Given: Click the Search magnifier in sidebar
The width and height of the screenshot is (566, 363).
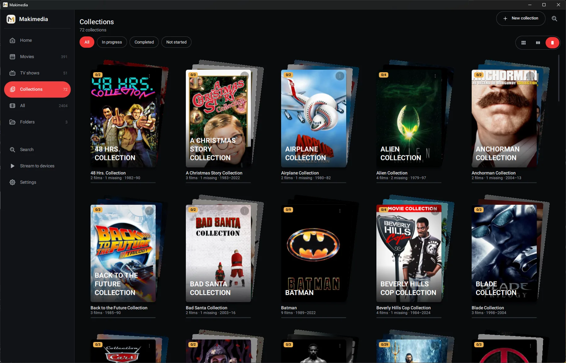Looking at the screenshot, I should pyautogui.click(x=13, y=149).
